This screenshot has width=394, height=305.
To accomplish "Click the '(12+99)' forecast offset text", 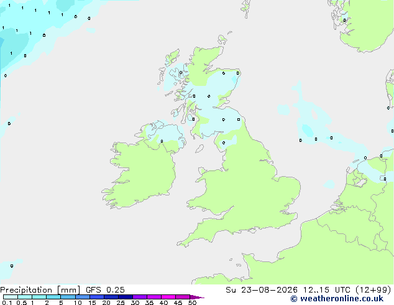I will click(x=373, y=290).
